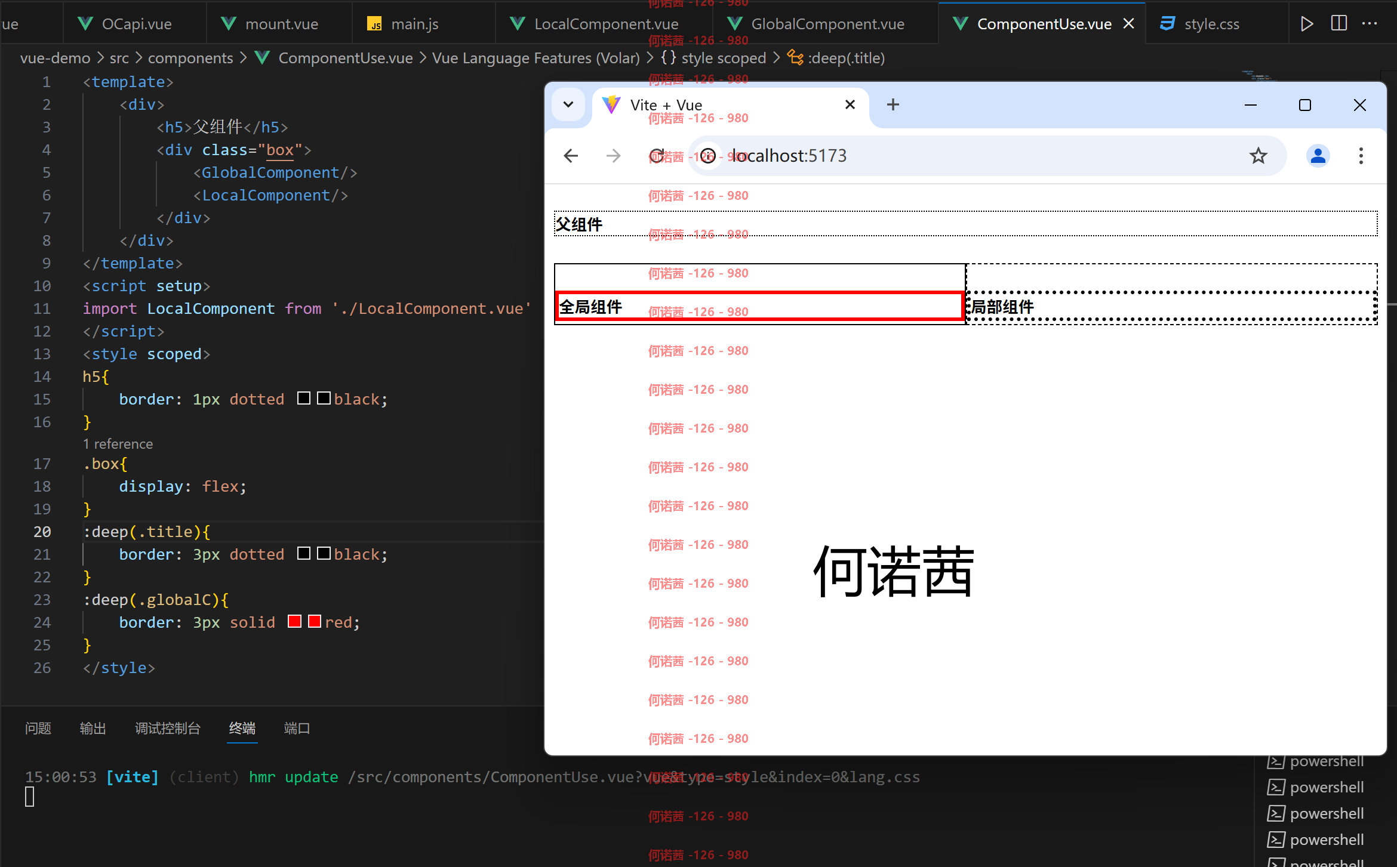Select the third powershell terminal entry
Viewport: 1397px width, 867px height.
point(1316,813)
